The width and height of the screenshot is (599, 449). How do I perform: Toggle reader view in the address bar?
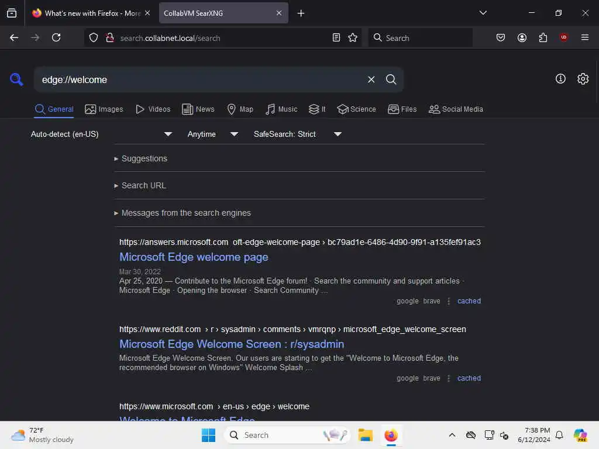point(336,37)
